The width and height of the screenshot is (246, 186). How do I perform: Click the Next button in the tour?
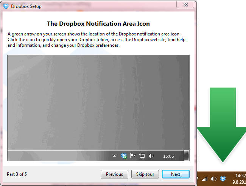click(x=176, y=174)
